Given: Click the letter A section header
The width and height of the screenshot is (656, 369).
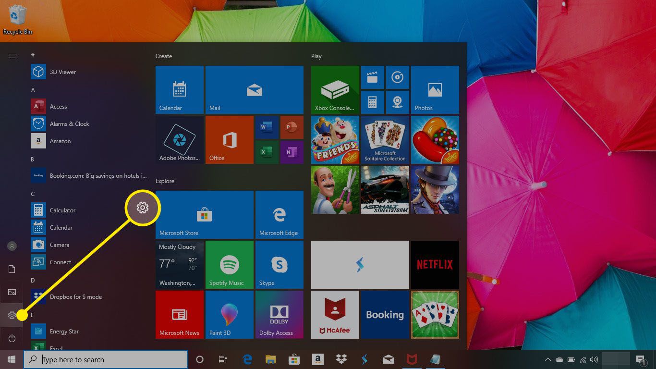Looking at the screenshot, I should pos(33,90).
